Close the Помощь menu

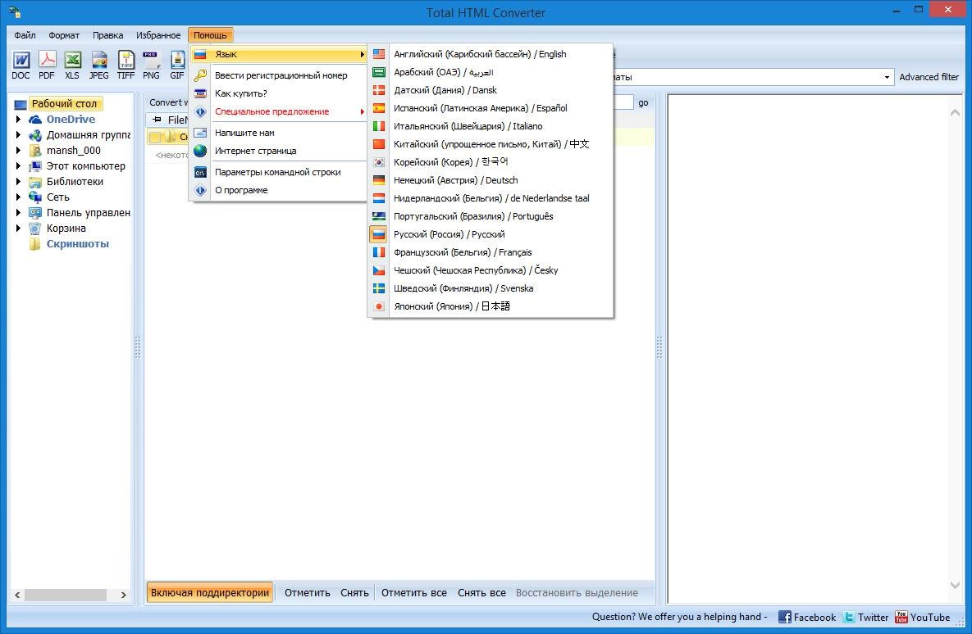[210, 35]
